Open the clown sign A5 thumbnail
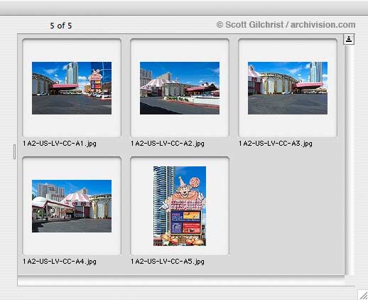The image size is (368, 300). tap(180, 206)
